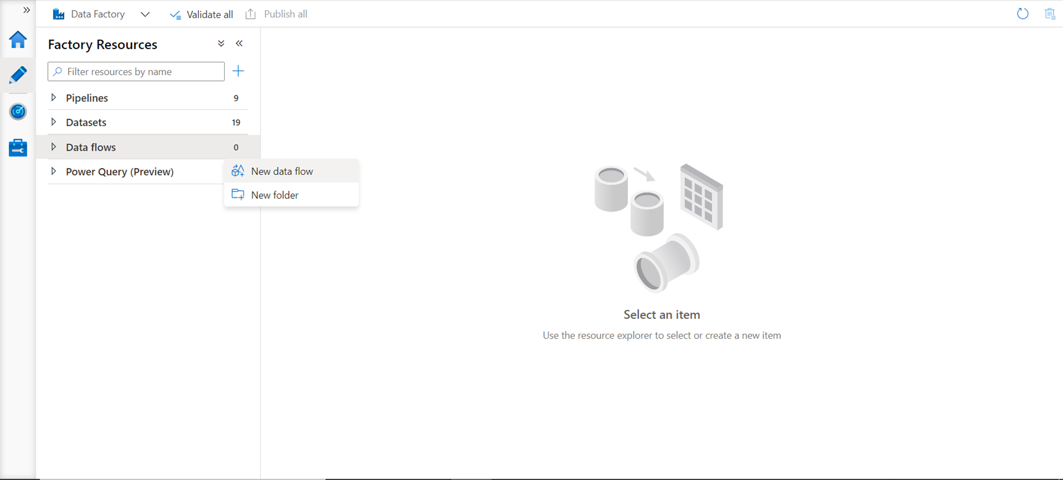Expand all resources with double-down chevron
Screen dimensions: 1063x480
coord(221,44)
